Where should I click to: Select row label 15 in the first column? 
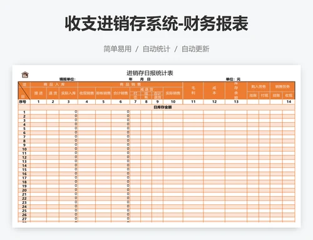pyautogui.click(x=24, y=170)
